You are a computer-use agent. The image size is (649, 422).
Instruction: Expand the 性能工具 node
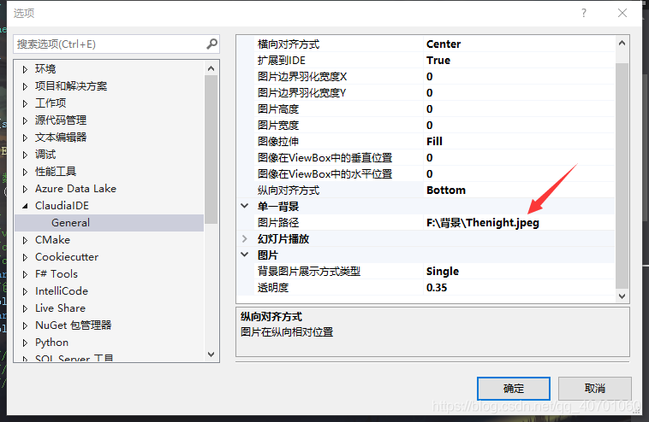pos(25,172)
